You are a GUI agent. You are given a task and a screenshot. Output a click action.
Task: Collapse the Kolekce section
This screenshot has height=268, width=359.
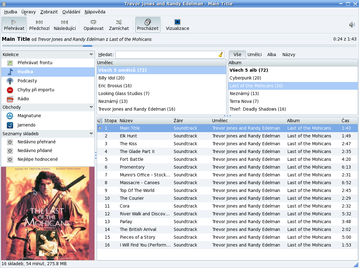point(91,55)
